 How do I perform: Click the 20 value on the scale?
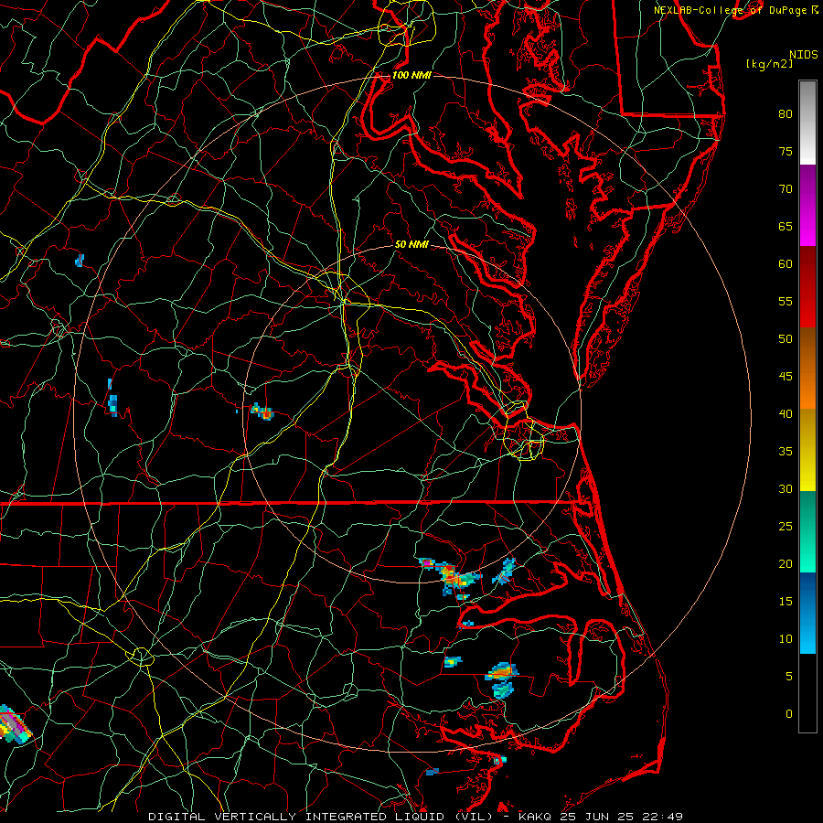786,563
